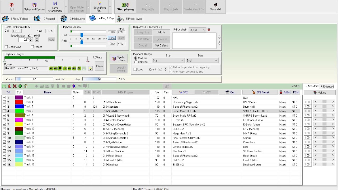Switch to the 1 Files / Folders tab
Image resolution: width=338 pixels, height=190 pixels.
point(15,19)
